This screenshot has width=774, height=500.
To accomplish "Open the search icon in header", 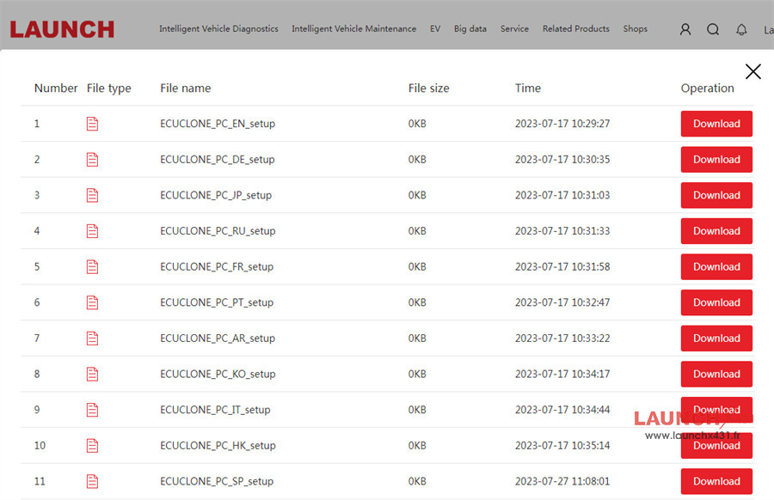I will point(713,29).
